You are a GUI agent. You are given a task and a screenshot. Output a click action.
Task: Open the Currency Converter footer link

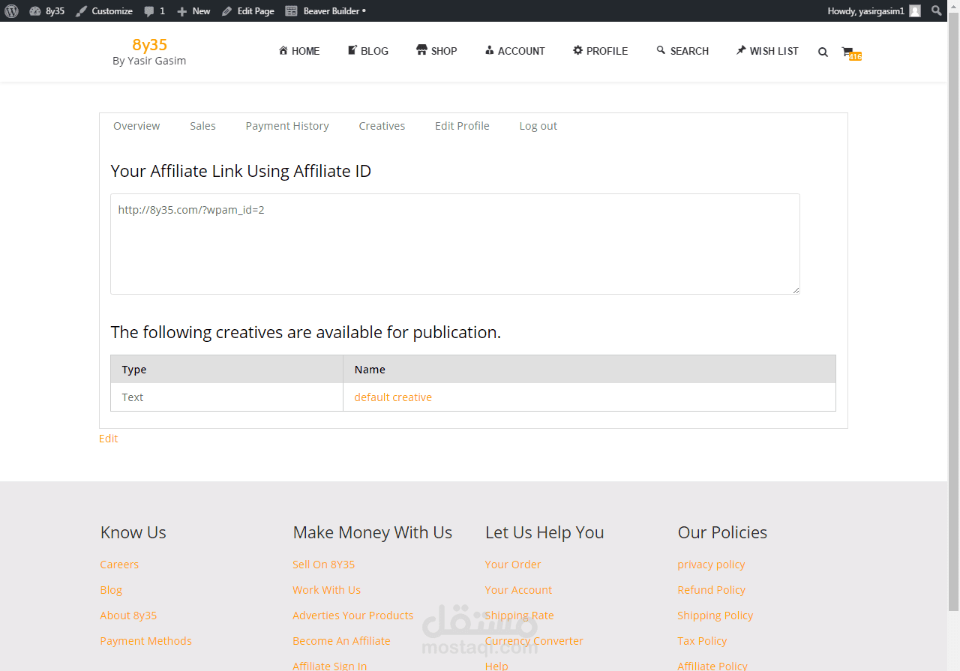coord(534,641)
